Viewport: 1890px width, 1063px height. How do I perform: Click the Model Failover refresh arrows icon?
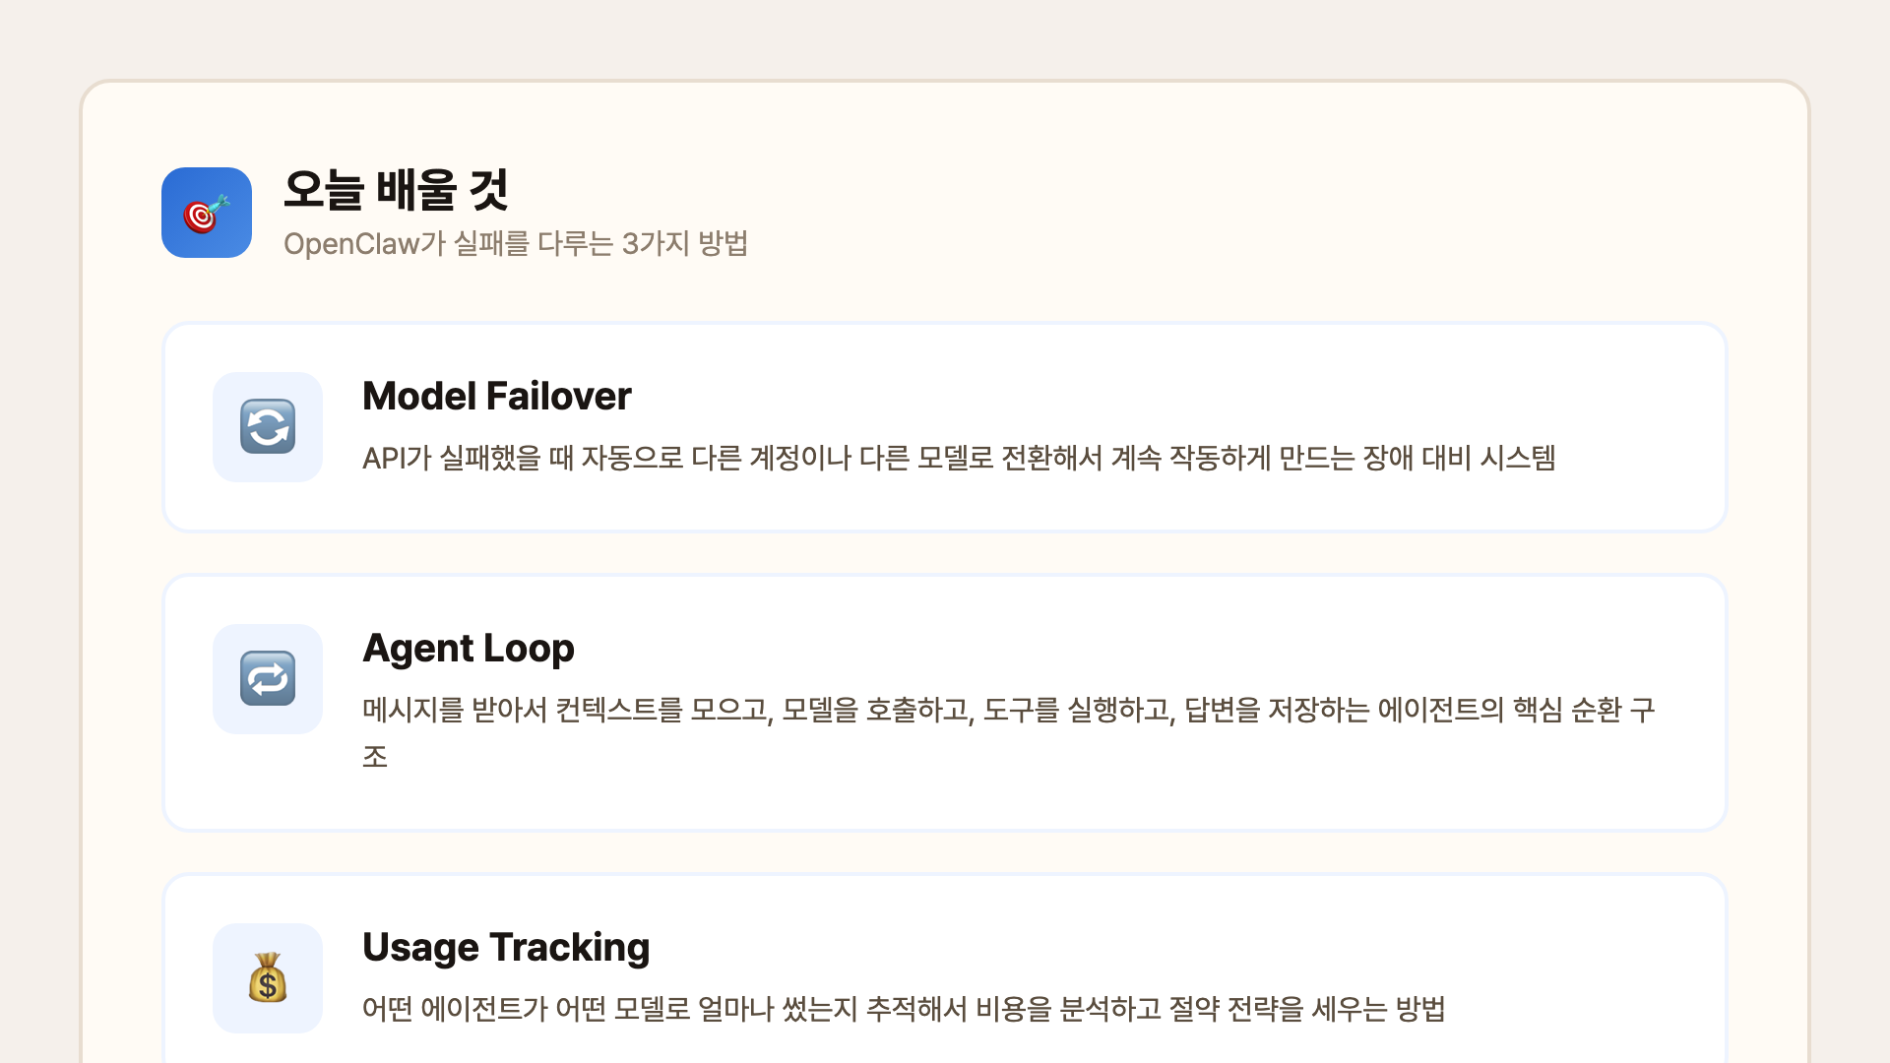[268, 427]
